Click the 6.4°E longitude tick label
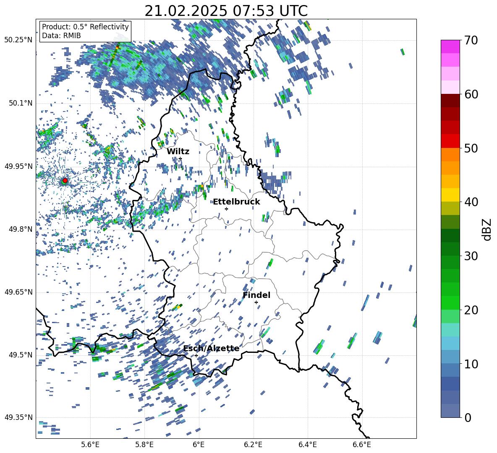Image resolution: width=497 pixels, height=453 pixels. (x=307, y=445)
